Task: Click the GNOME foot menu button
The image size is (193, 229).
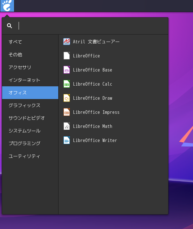Action: click(7, 6)
